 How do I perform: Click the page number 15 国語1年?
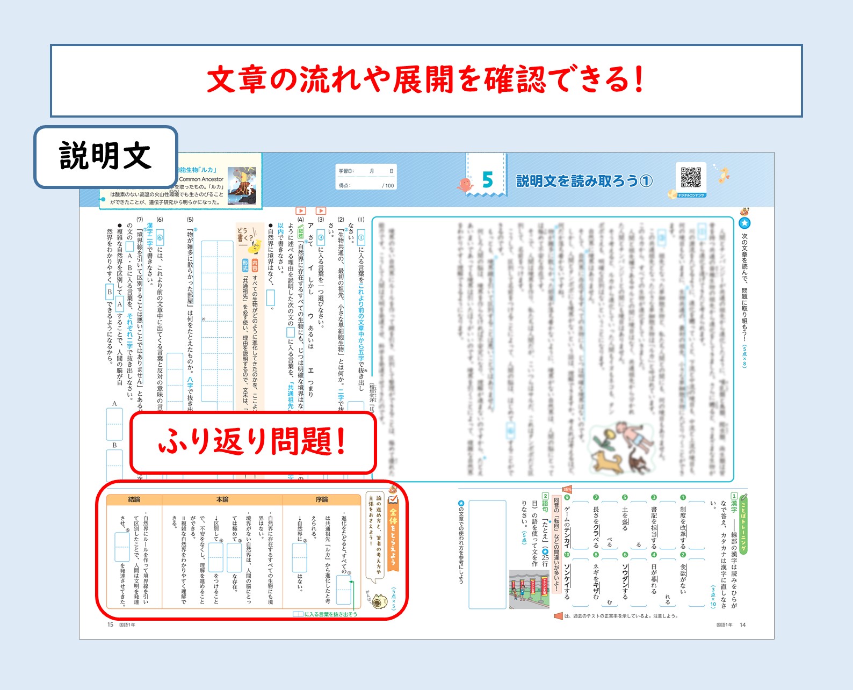pyautogui.click(x=121, y=625)
